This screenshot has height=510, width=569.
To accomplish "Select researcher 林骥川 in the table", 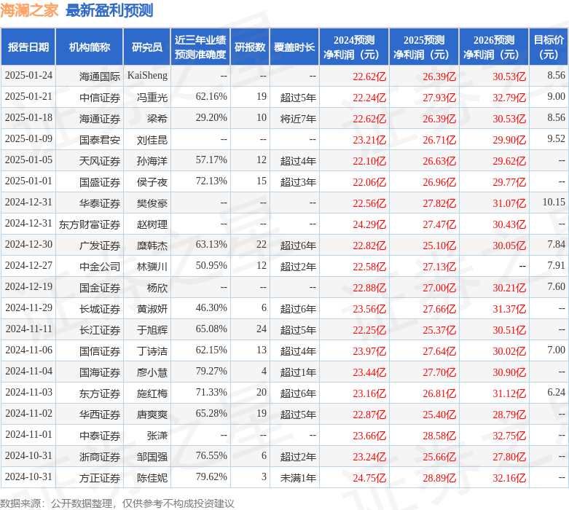I will pos(152,266).
